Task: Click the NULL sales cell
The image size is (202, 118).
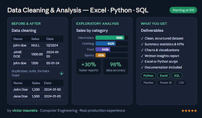Action: click(36, 45)
